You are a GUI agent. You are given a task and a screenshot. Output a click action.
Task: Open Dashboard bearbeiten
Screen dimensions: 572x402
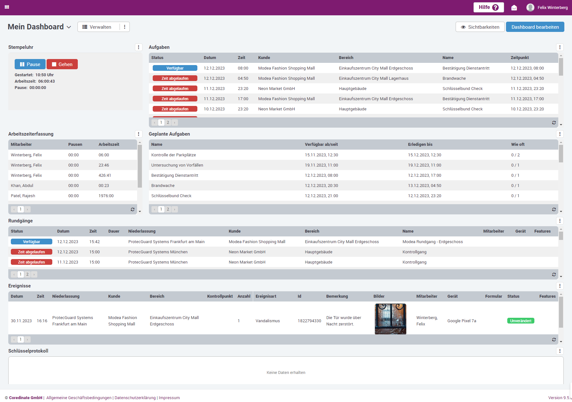[x=535, y=27]
